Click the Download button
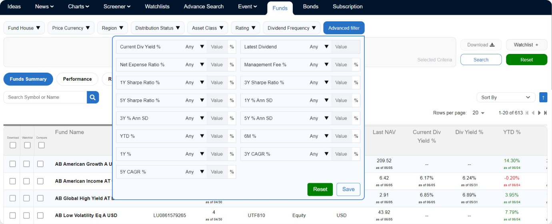 click(x=481, y=45)
